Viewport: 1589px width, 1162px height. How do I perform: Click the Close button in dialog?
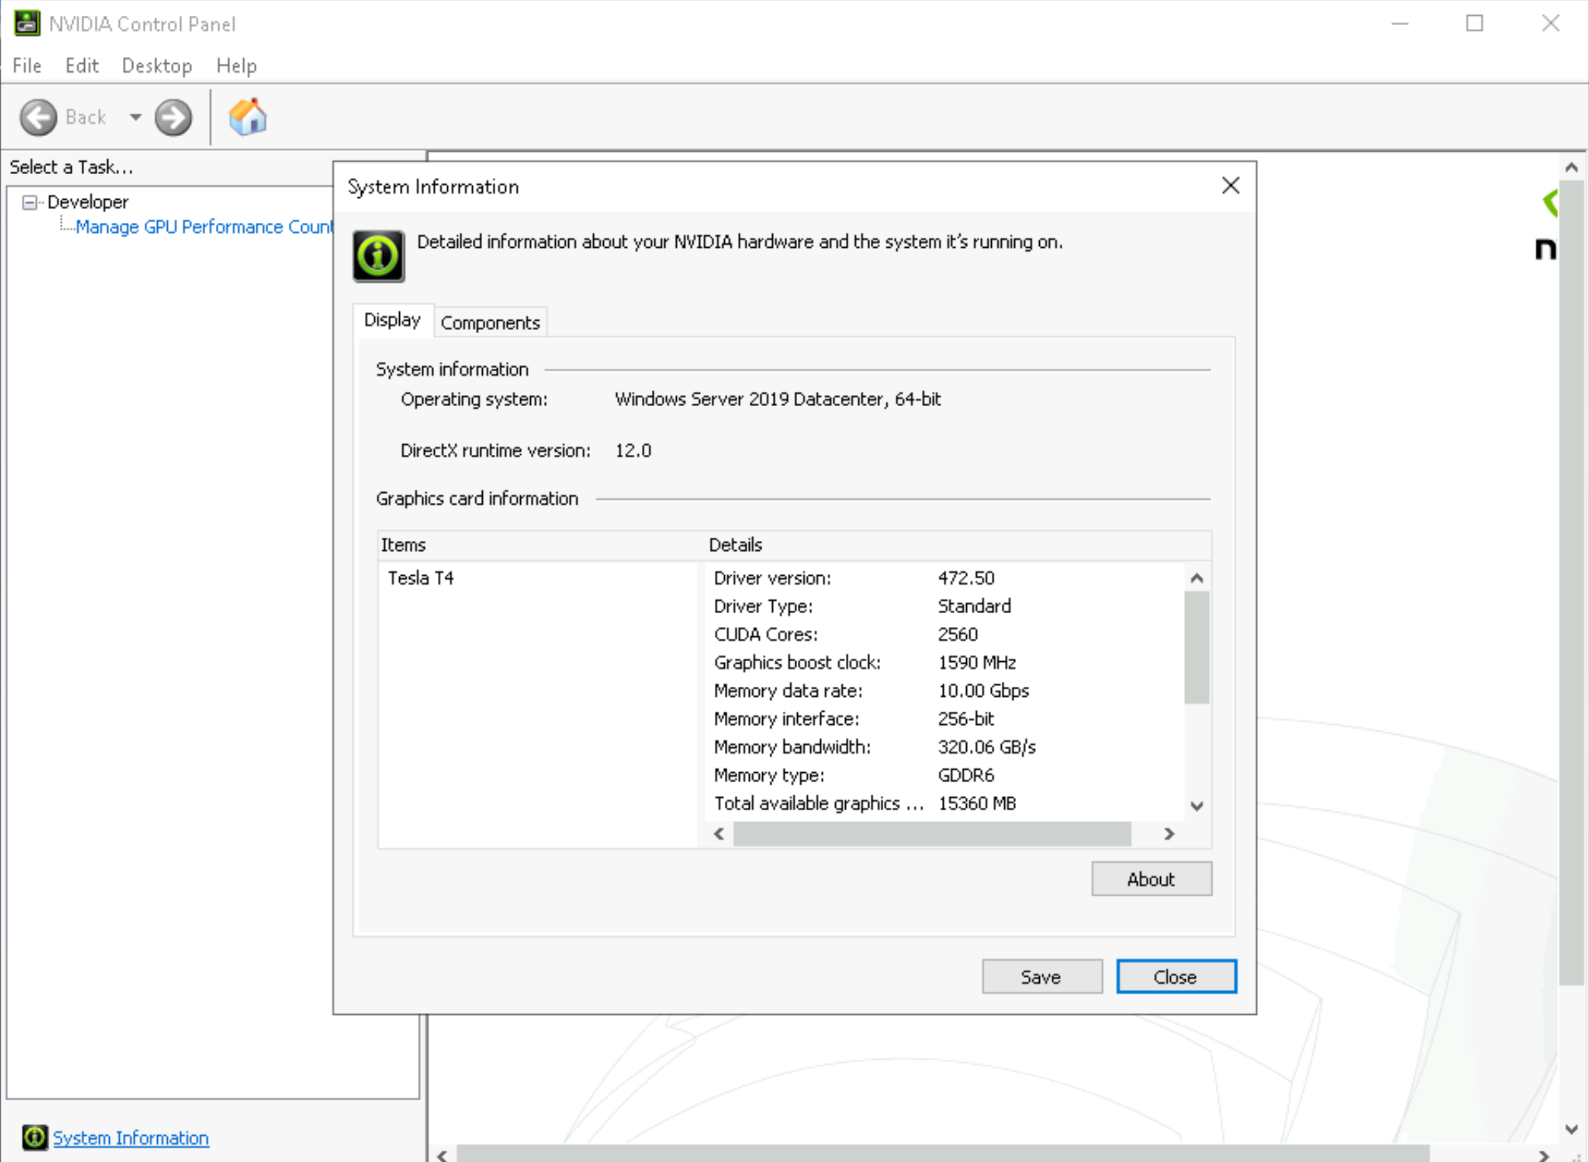1176,976
